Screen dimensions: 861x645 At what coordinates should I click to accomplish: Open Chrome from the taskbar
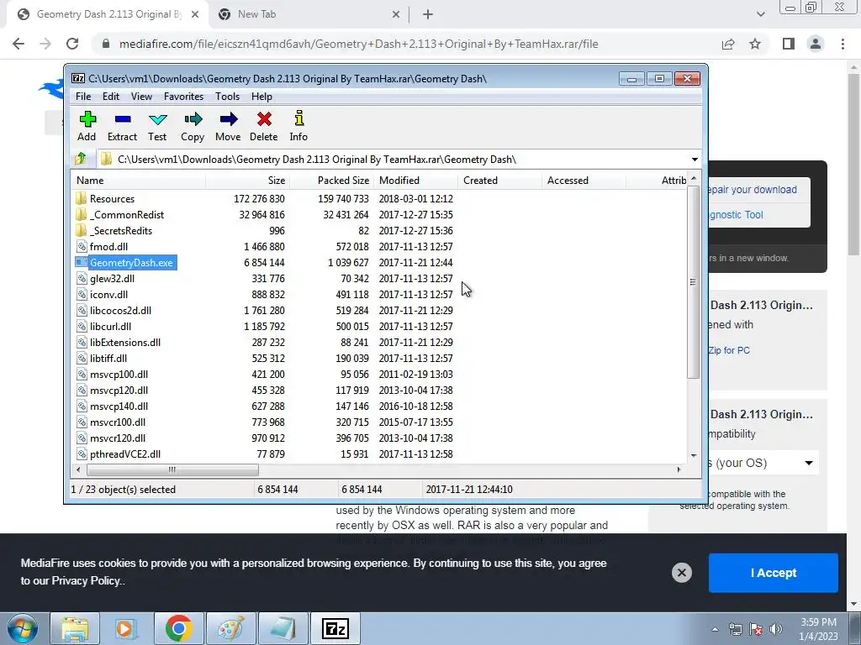pos(178,628)
